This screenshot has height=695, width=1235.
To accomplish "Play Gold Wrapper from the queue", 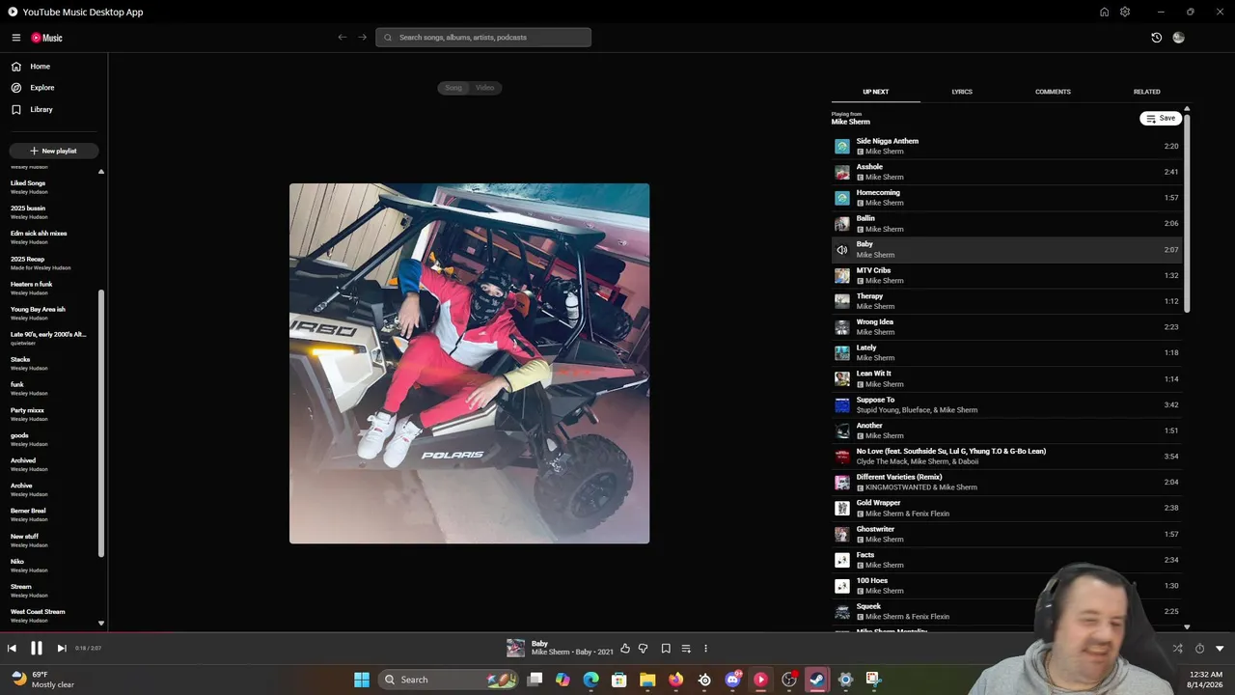I will (1006, 508).
